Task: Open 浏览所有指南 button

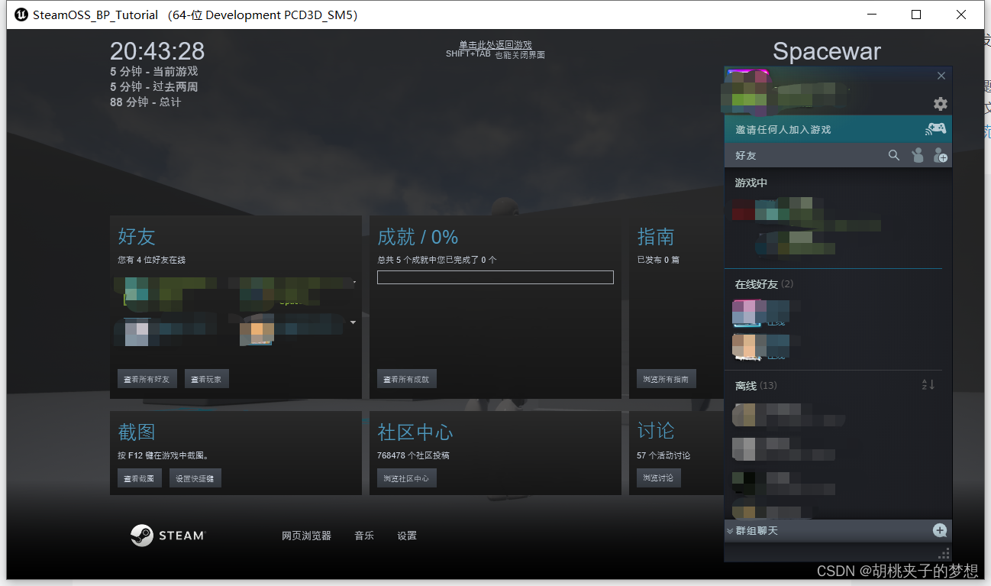Action: click(x=667, y=379)
